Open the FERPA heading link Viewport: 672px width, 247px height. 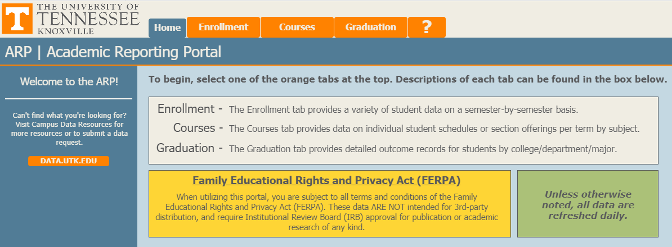(x=326, y=181)
